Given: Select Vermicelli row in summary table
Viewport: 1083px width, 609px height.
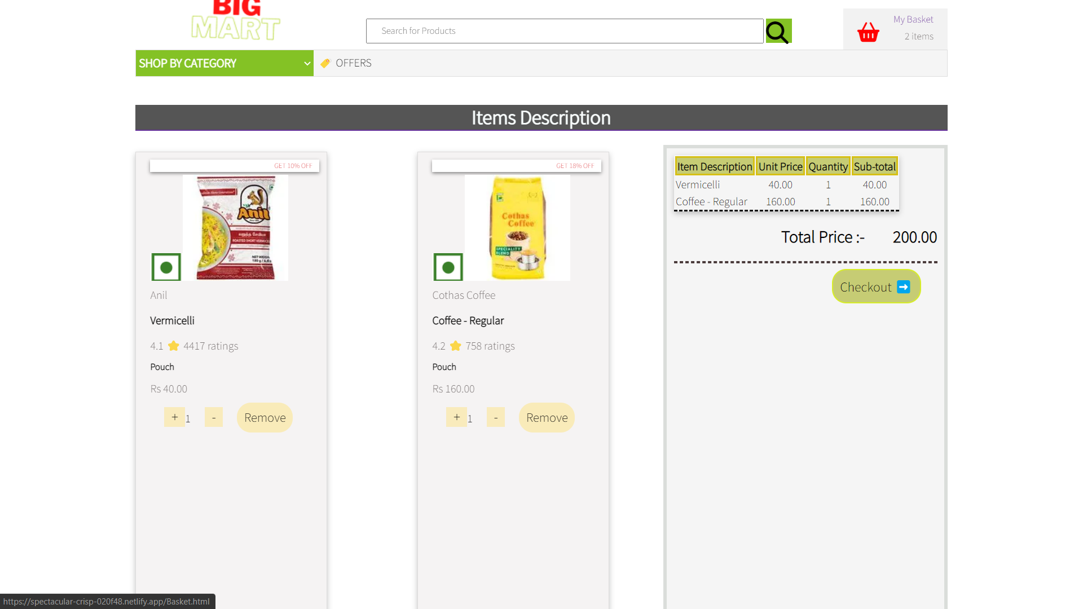Looking at the screenshot, I should tap(786, 184).
